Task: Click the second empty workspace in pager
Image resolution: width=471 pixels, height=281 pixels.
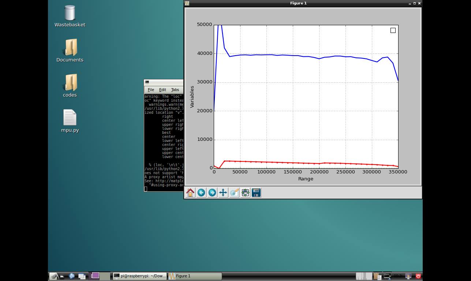Action: (x=105, y=276)
